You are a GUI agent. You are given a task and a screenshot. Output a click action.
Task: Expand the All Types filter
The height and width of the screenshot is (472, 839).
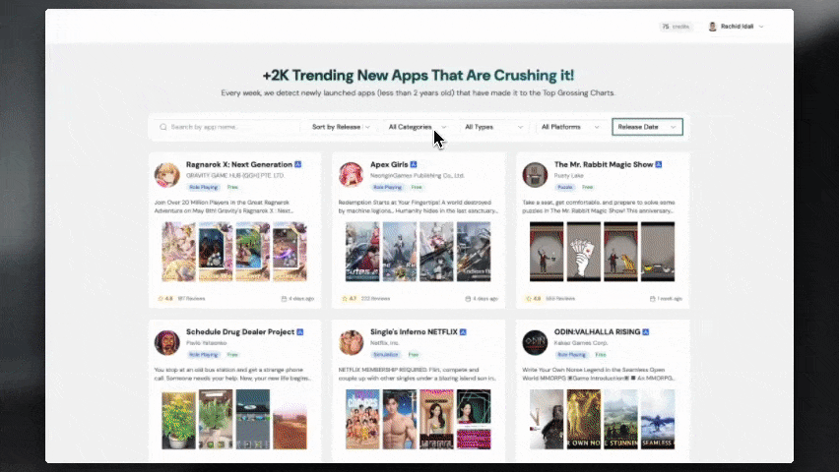[x=494, y=127]
